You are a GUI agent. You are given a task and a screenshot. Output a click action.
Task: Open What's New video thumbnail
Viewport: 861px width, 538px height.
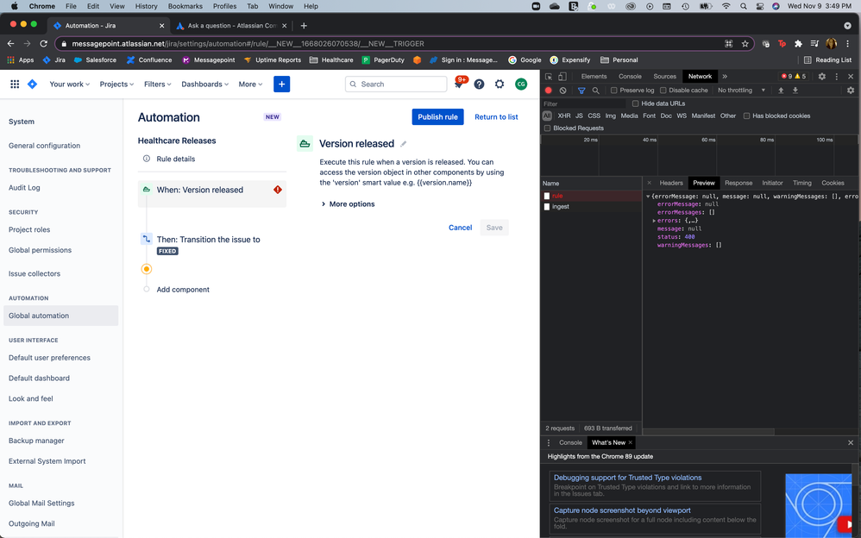tap(818, 505)
